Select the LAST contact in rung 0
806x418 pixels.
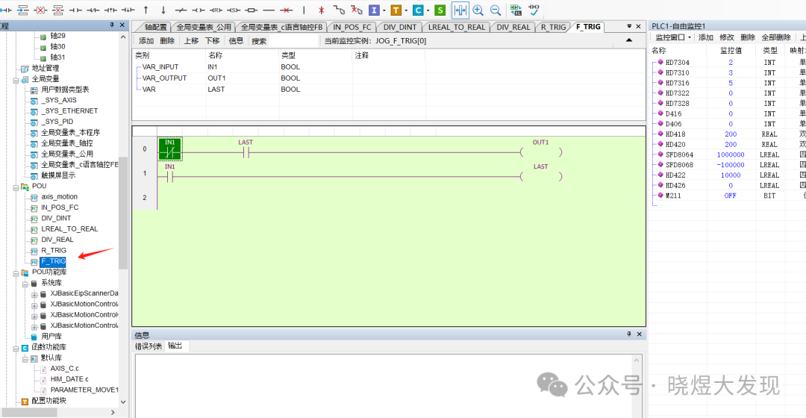[x=246, y=149]
